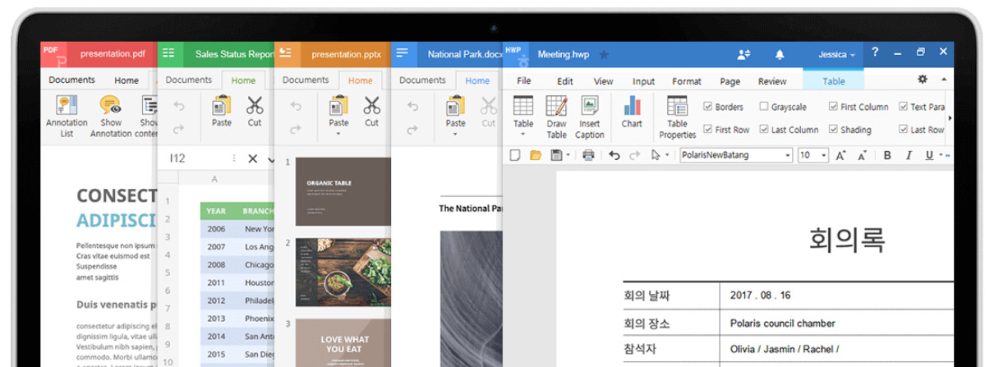The height and width of the screenshot is (367, 999).
Task: Decrease font size with the smaller A icon
Action: pyautogui.click(x=862, y=155)
